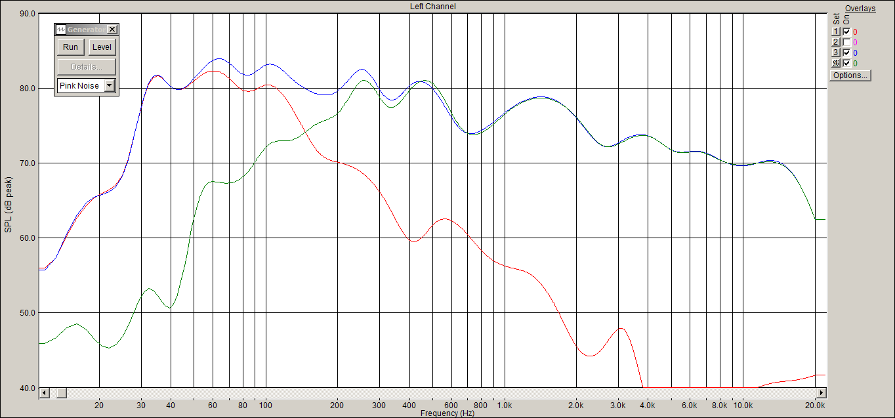Set overlay 2 from current trace
The height and width of the screenshot is (418, 895).
(x=836, y=42)
